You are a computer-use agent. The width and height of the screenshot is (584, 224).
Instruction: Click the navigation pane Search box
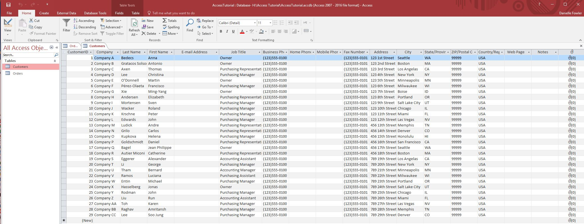pyautogui.click(x=28, y=55)
